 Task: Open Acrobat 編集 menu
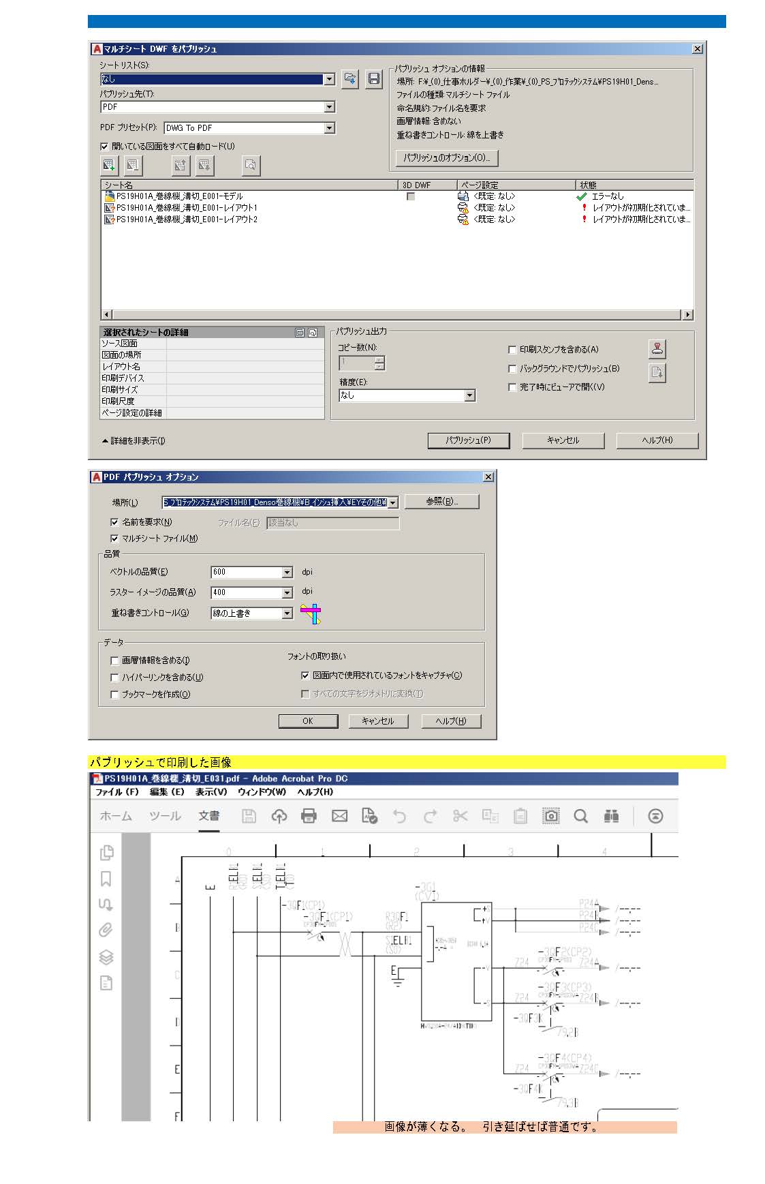click(167, 792)
